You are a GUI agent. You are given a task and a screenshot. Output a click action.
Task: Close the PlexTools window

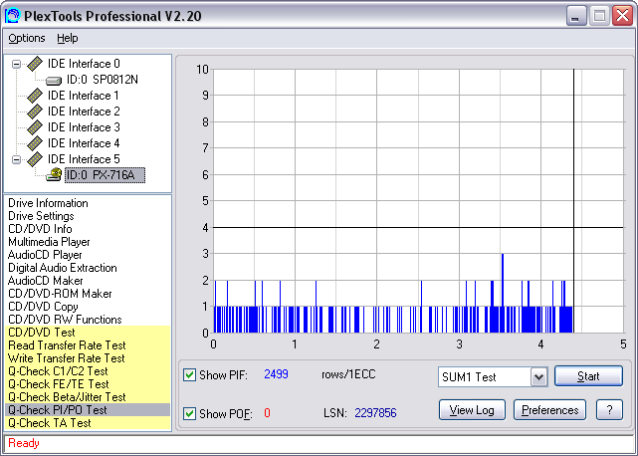622,16
